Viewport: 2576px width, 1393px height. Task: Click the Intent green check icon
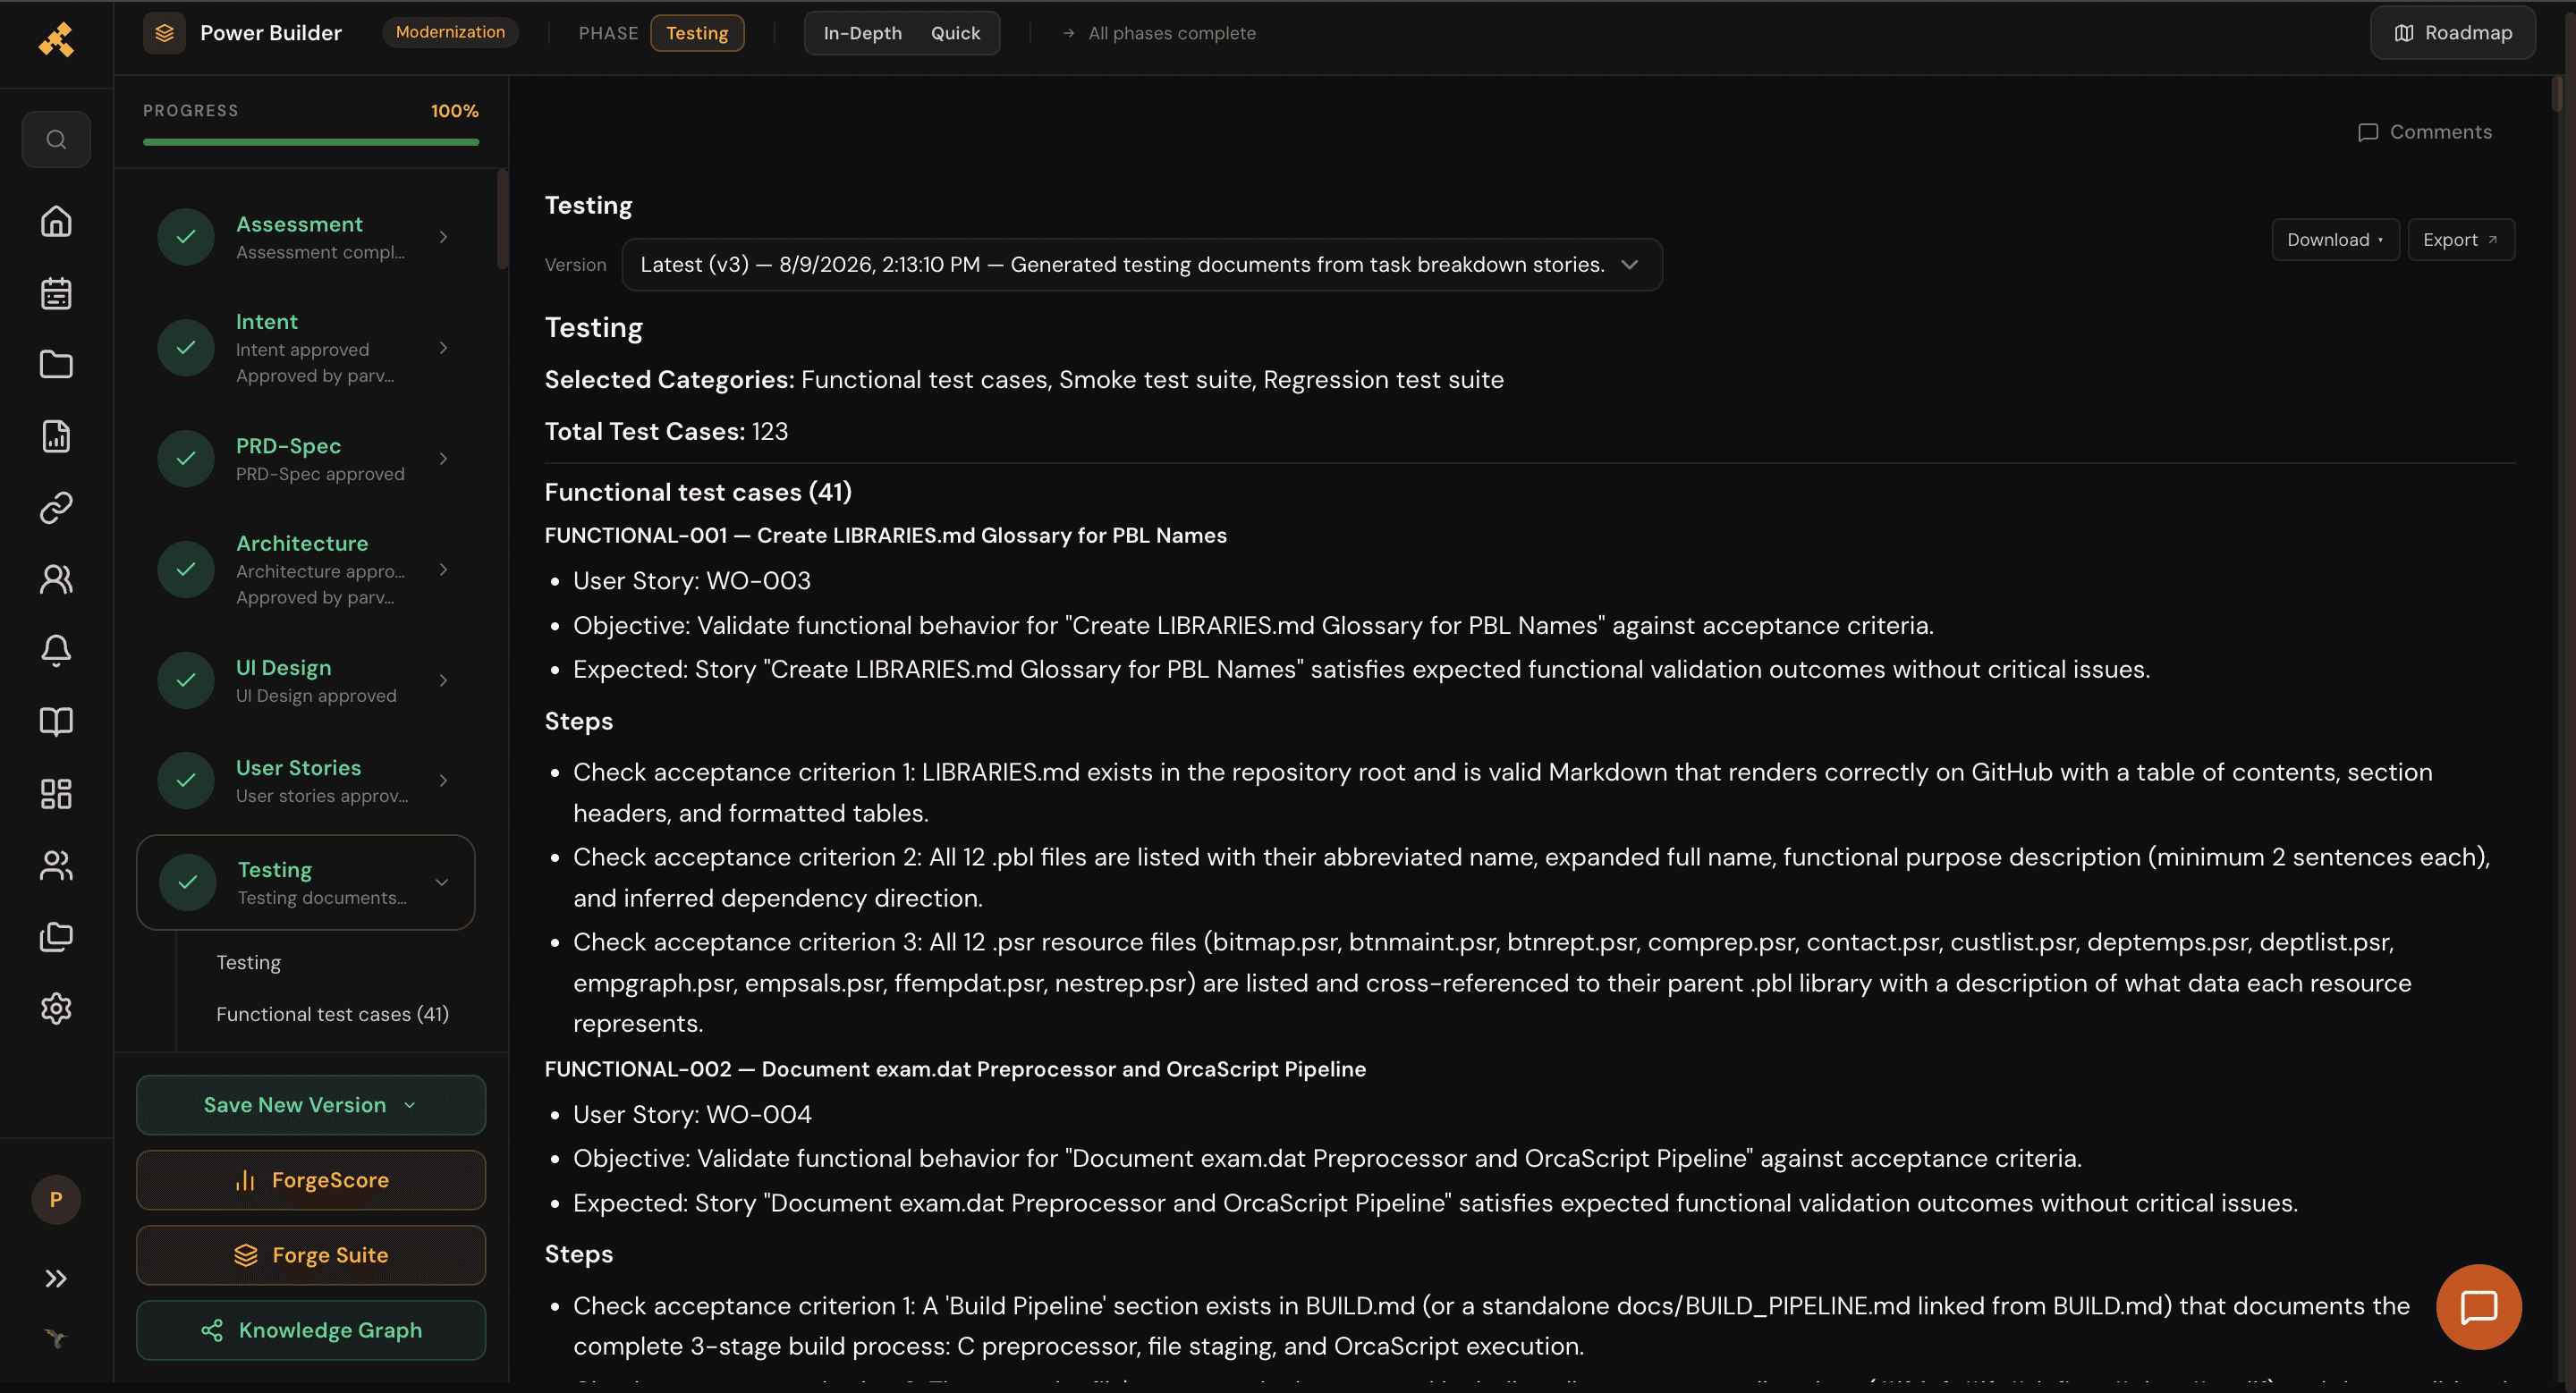tap(186, 348)
